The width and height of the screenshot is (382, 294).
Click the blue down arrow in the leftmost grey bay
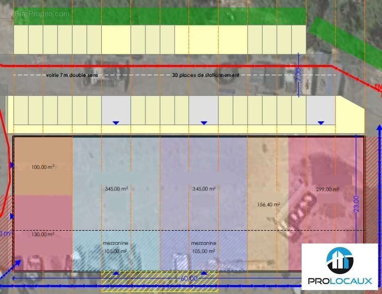coord(116,123)
